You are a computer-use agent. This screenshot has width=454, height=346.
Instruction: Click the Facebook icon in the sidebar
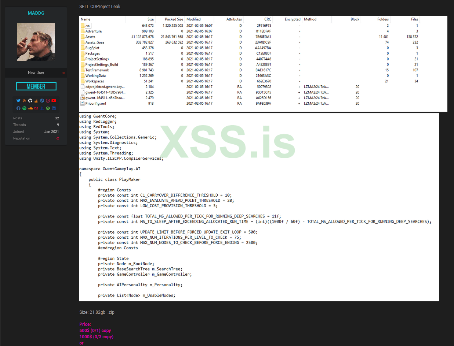18,108
